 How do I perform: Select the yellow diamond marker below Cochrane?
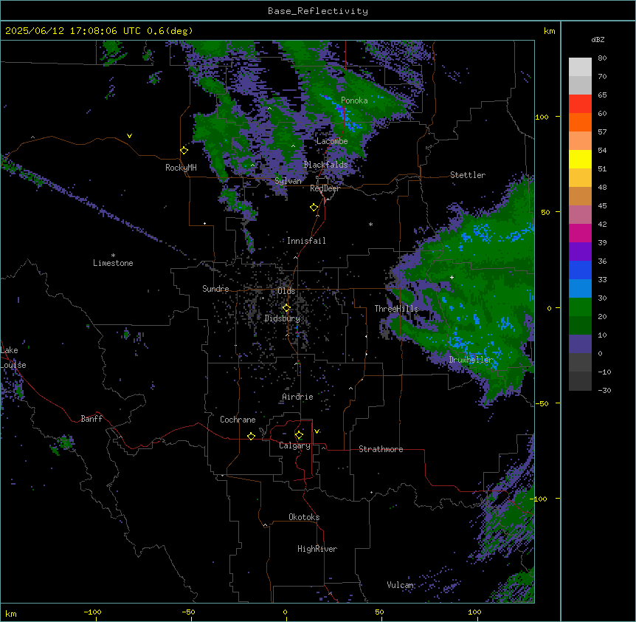tap(251, 436)
